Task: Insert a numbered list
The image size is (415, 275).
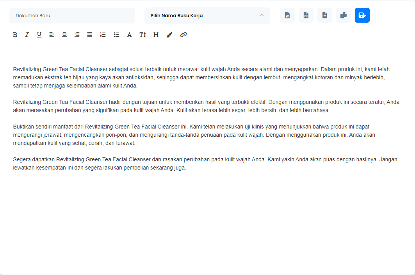Action: pos(103,35)
